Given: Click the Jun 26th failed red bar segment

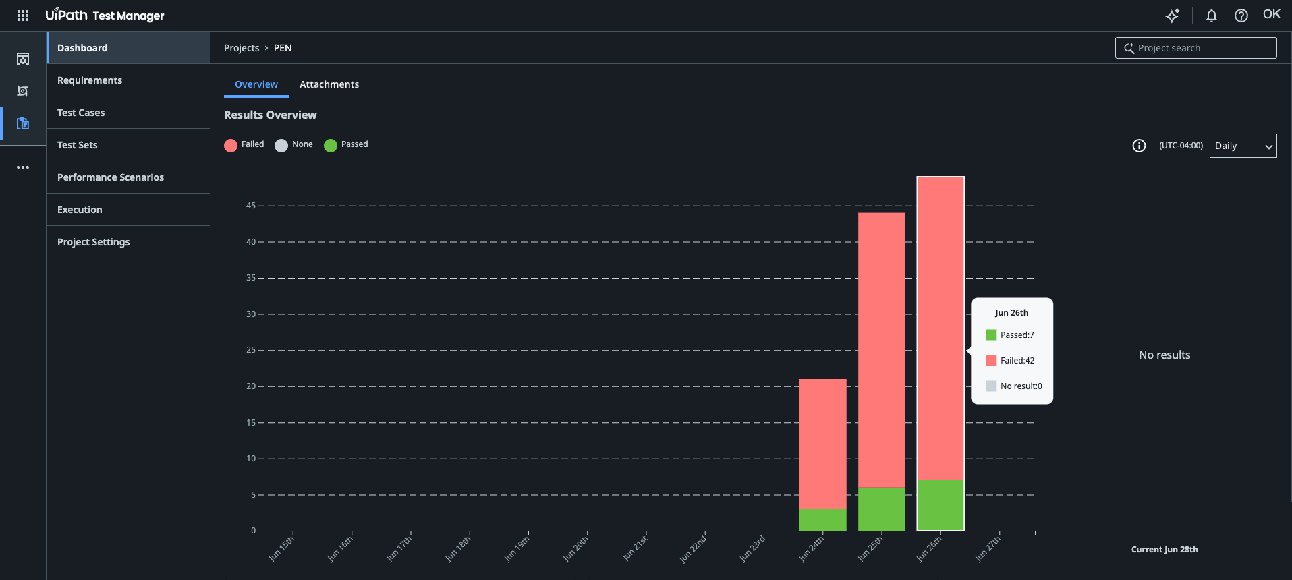Looking at the screenshot, I should tap(940, 328).
